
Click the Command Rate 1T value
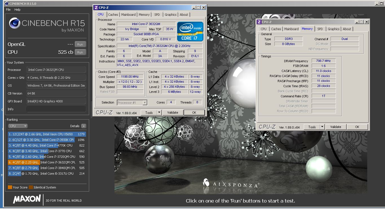coord(324,96)
